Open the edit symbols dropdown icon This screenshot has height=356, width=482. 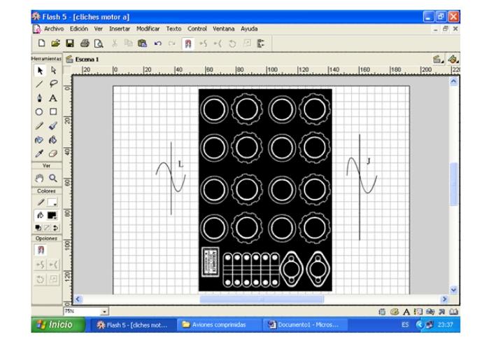pos(453,60)
